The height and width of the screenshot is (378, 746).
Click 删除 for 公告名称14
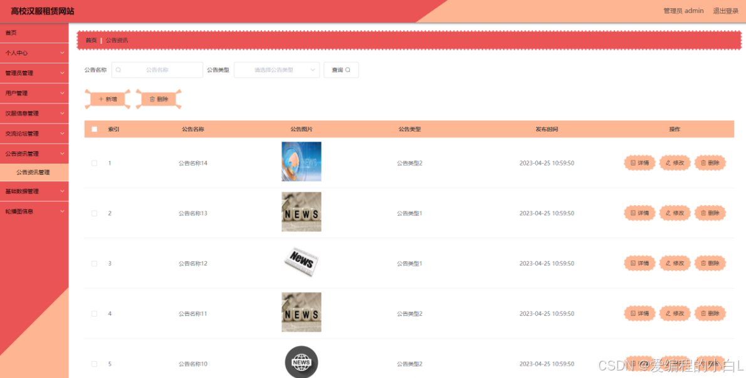[x=710, y=162]
